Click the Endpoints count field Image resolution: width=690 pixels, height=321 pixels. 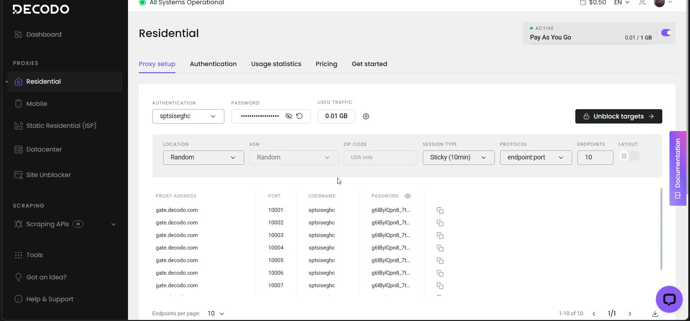point(595,158)
